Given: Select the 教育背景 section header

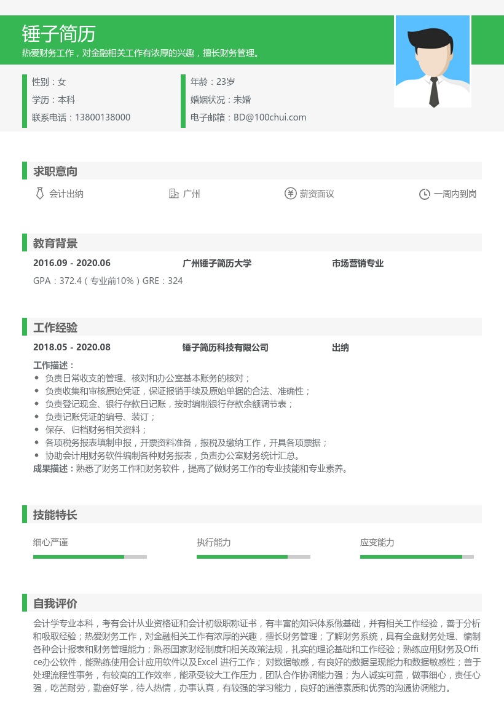Looking at the screenshot, I should point(55,243).
